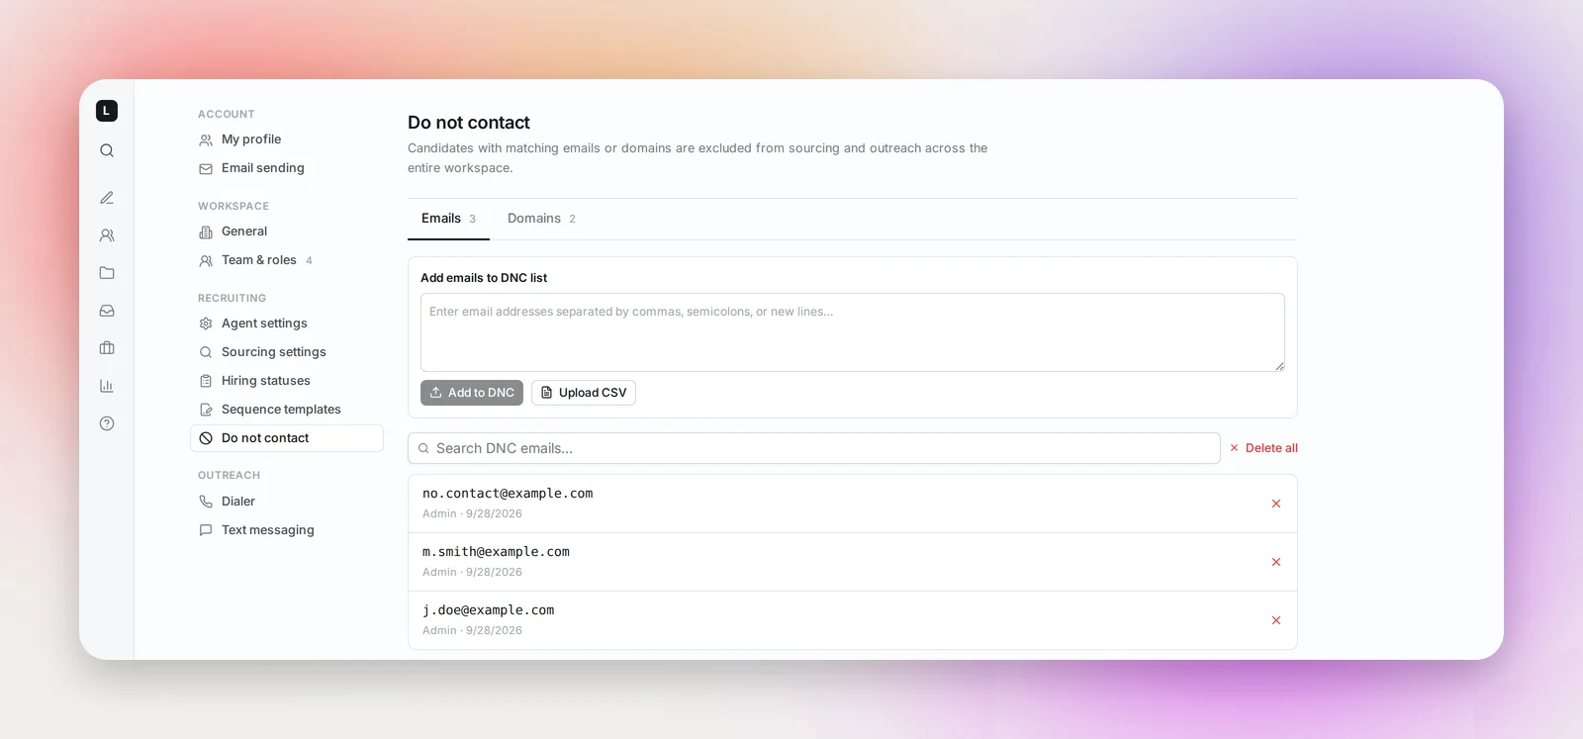Click the red Delete all link
The height and width of the screenshot is (739, 1583).
(1263, 448)
